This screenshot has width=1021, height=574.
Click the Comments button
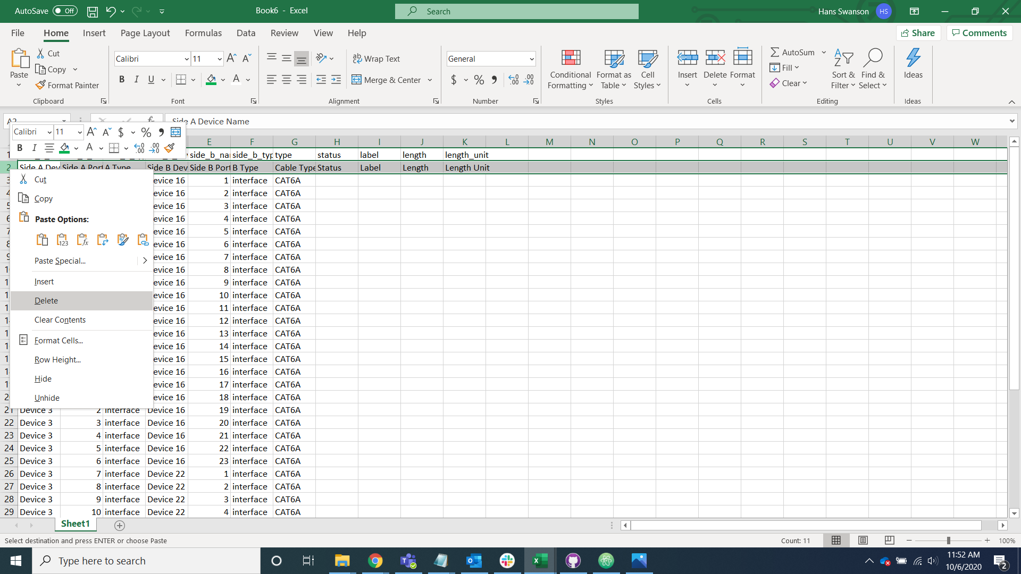[x=979, y=33]
